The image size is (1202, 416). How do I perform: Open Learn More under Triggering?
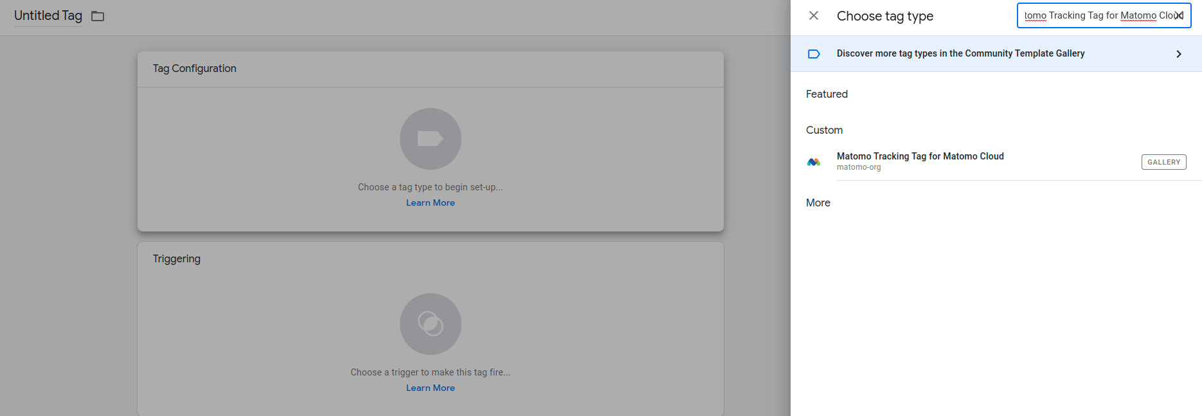(x=430, y=388)
